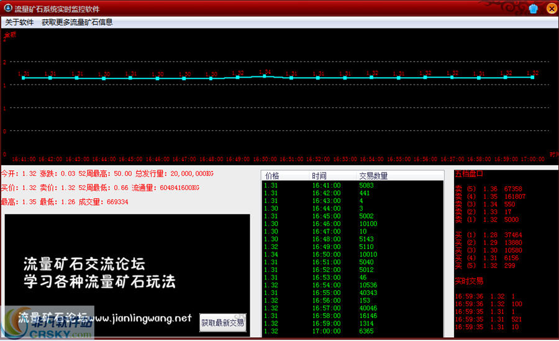This screenshot has height=341, width=559.
Task: Open the 关于软件 menu
Action: click(x=19, y=22)
